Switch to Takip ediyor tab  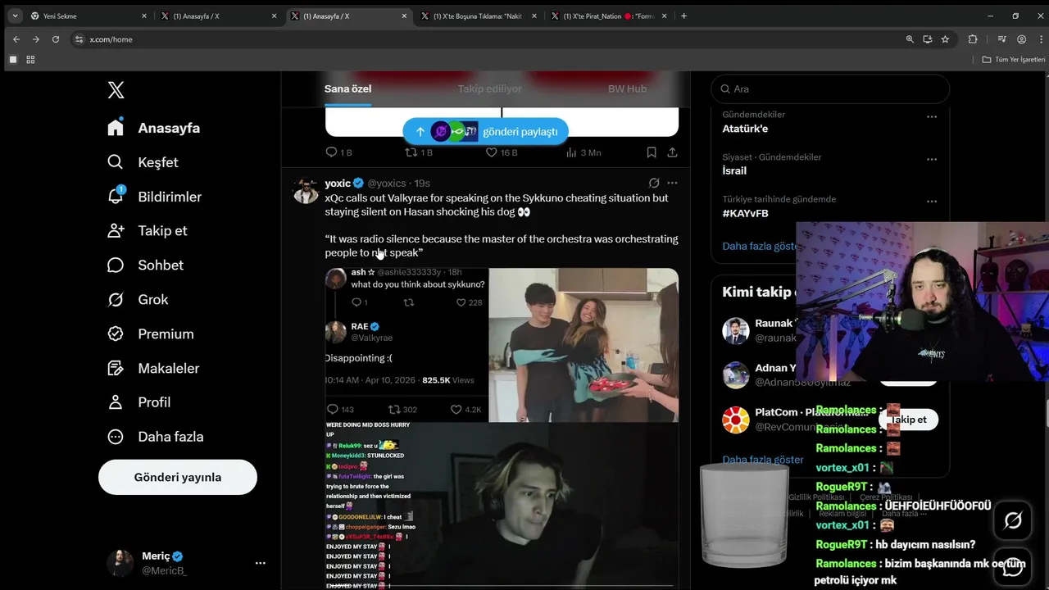[x=489, y=88]
